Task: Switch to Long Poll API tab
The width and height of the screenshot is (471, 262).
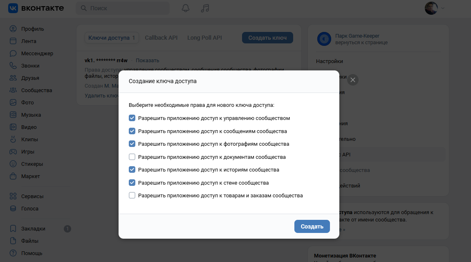Action: [204, 38]
